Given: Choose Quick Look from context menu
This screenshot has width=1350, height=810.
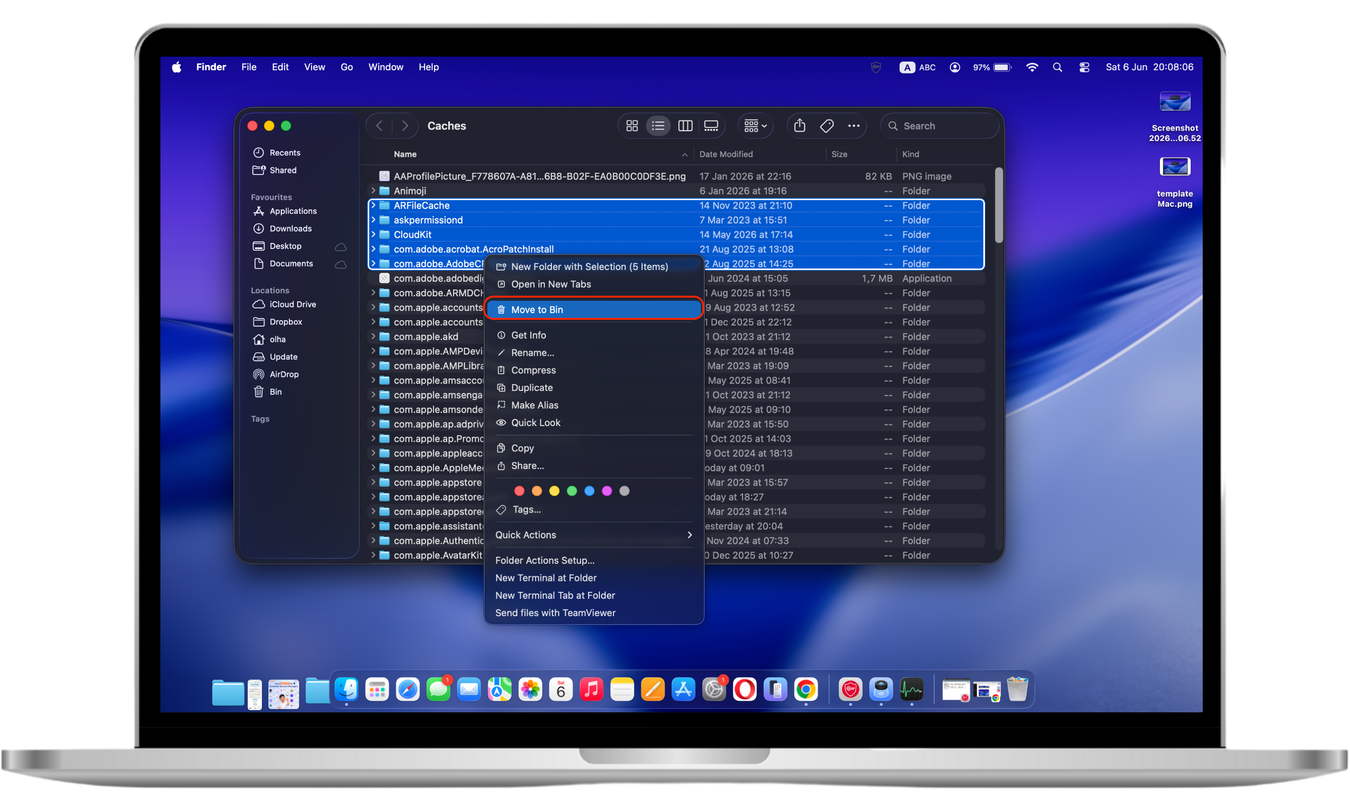Looking at the screenshot, I should (x=593, y=422).
